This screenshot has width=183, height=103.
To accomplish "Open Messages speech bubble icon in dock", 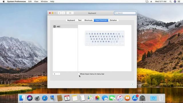I will (x=105, y=98).
